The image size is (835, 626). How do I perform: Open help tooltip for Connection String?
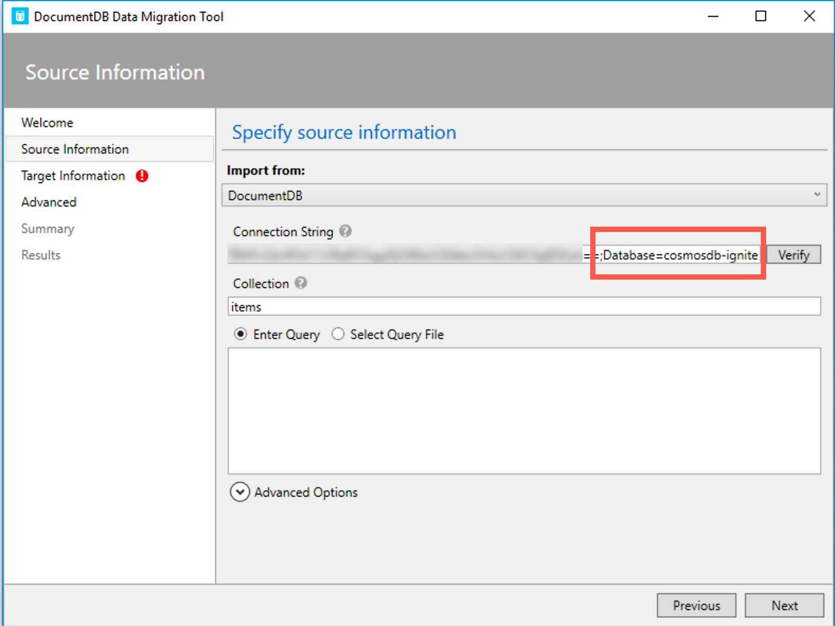point(345,231)
